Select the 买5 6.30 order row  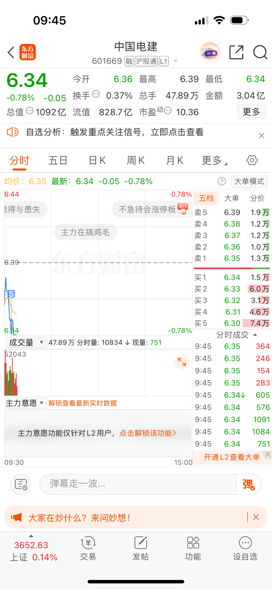(232, 323)
